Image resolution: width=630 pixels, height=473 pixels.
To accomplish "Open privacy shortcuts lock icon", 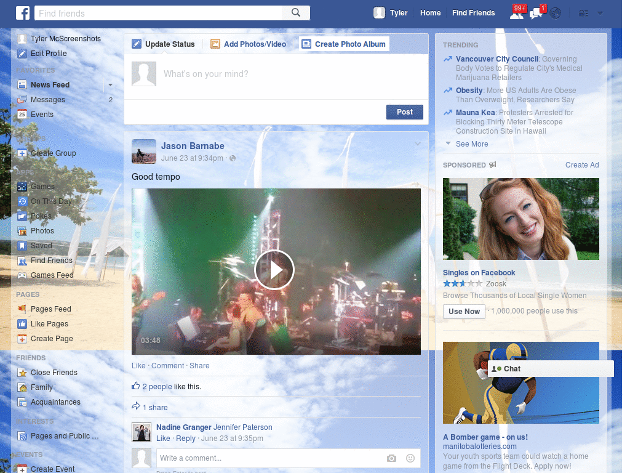I will (583, 14).
